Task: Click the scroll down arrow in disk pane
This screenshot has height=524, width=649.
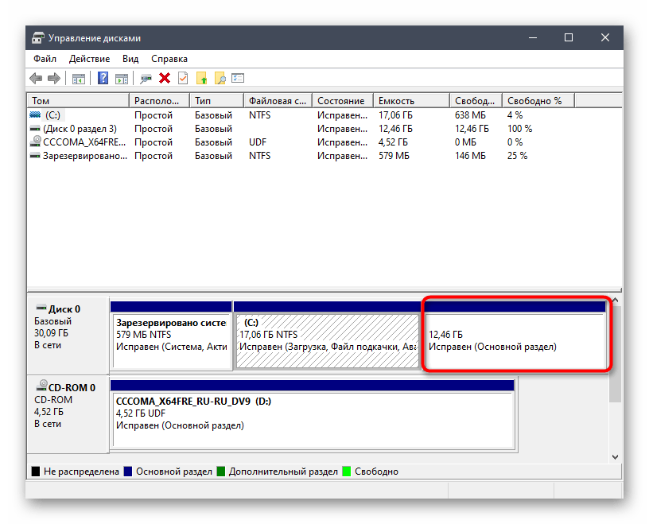Action: click(615, 456)
